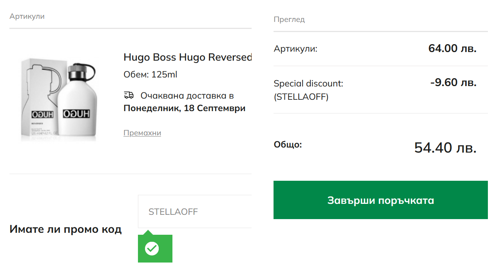Click the Завърши поръчката button
The image size is (502, 277).
(381, 200)
